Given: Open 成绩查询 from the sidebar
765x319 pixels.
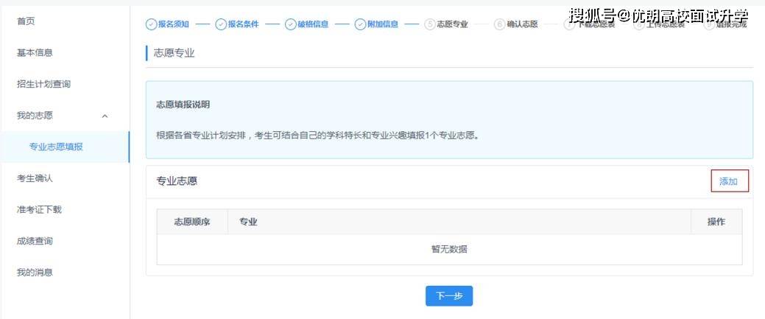Looking at the screenshot, I should [x=35, y=241].
